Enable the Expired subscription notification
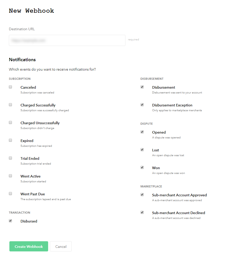 [x=10, y=140]
